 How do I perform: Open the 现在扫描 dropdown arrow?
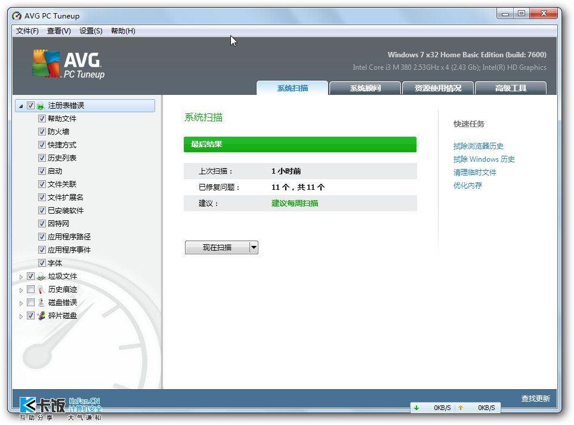pos(254,248)
